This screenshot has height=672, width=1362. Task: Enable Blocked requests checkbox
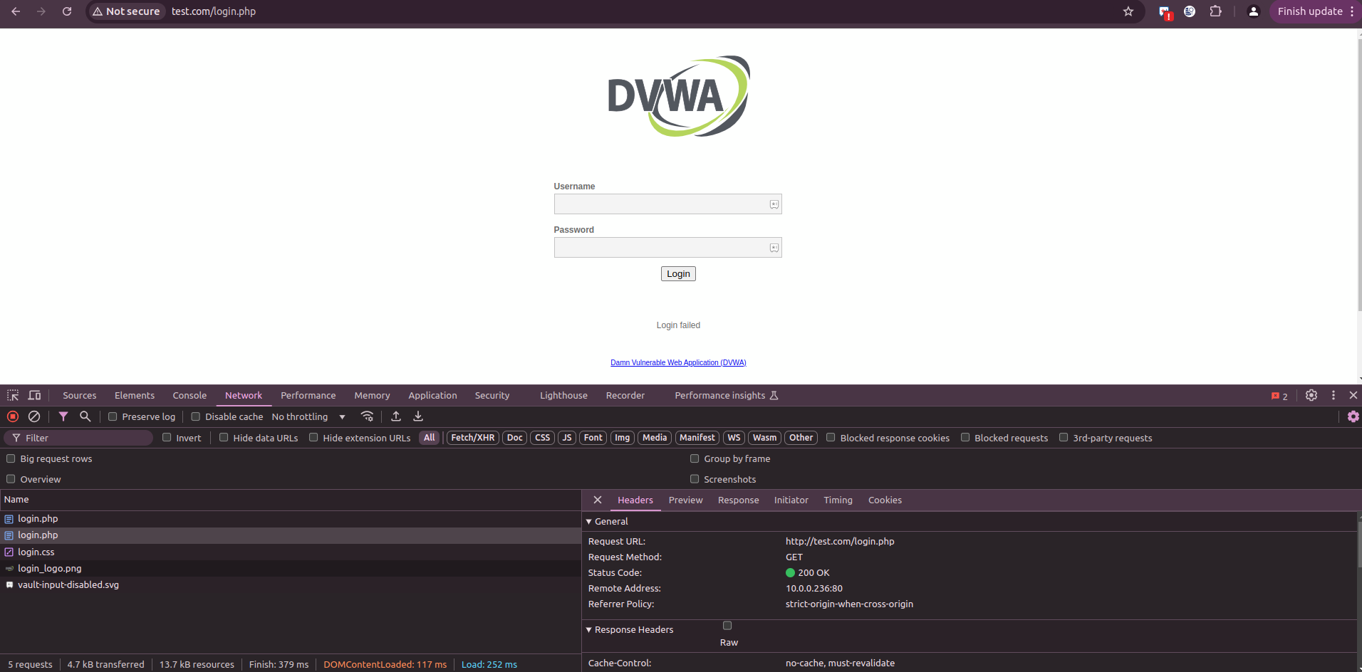[x=965, y=437]
